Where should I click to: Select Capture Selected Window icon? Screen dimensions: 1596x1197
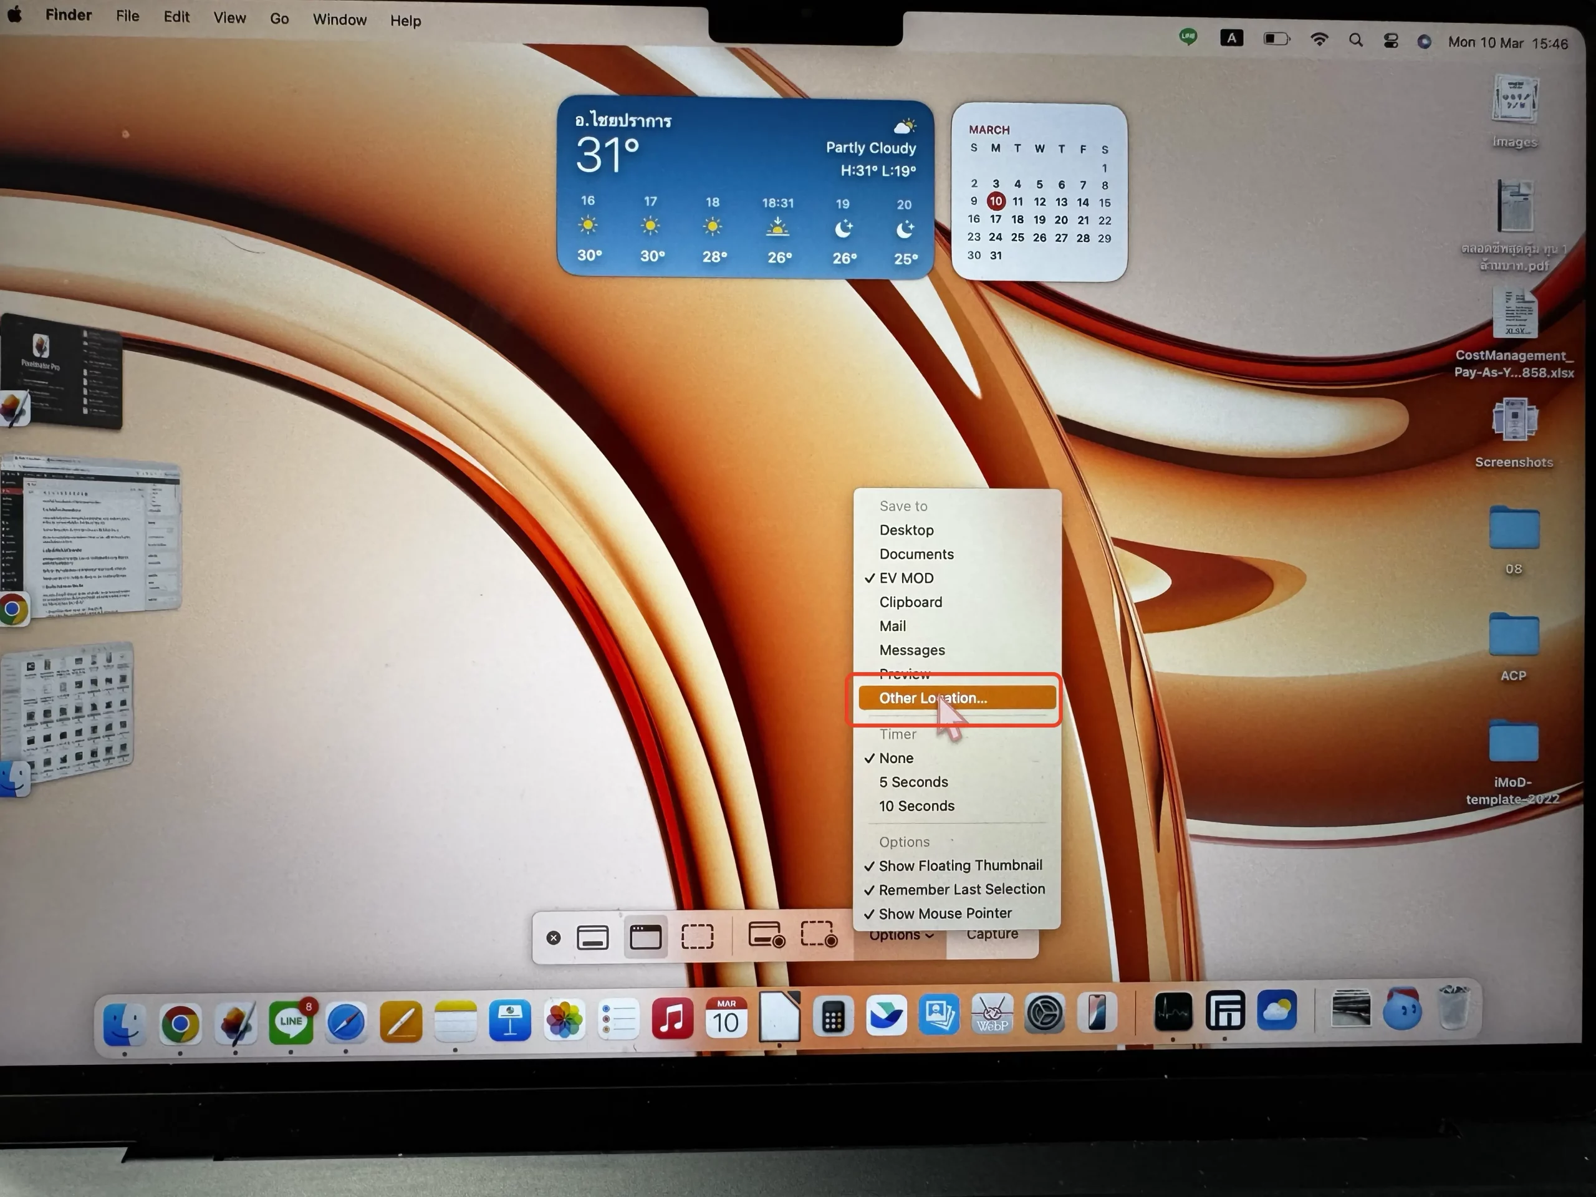coord(645,937)
